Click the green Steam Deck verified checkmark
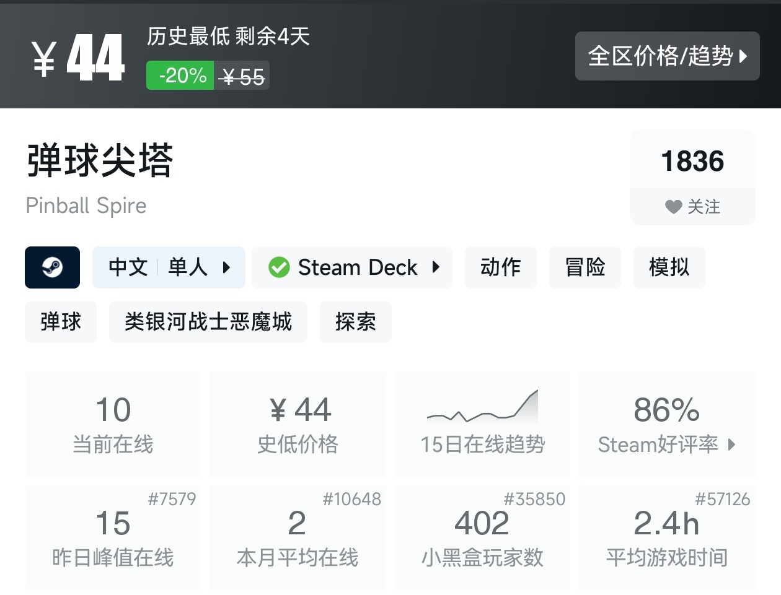Viewport: 781px width, 595px height. coord(279,267)
